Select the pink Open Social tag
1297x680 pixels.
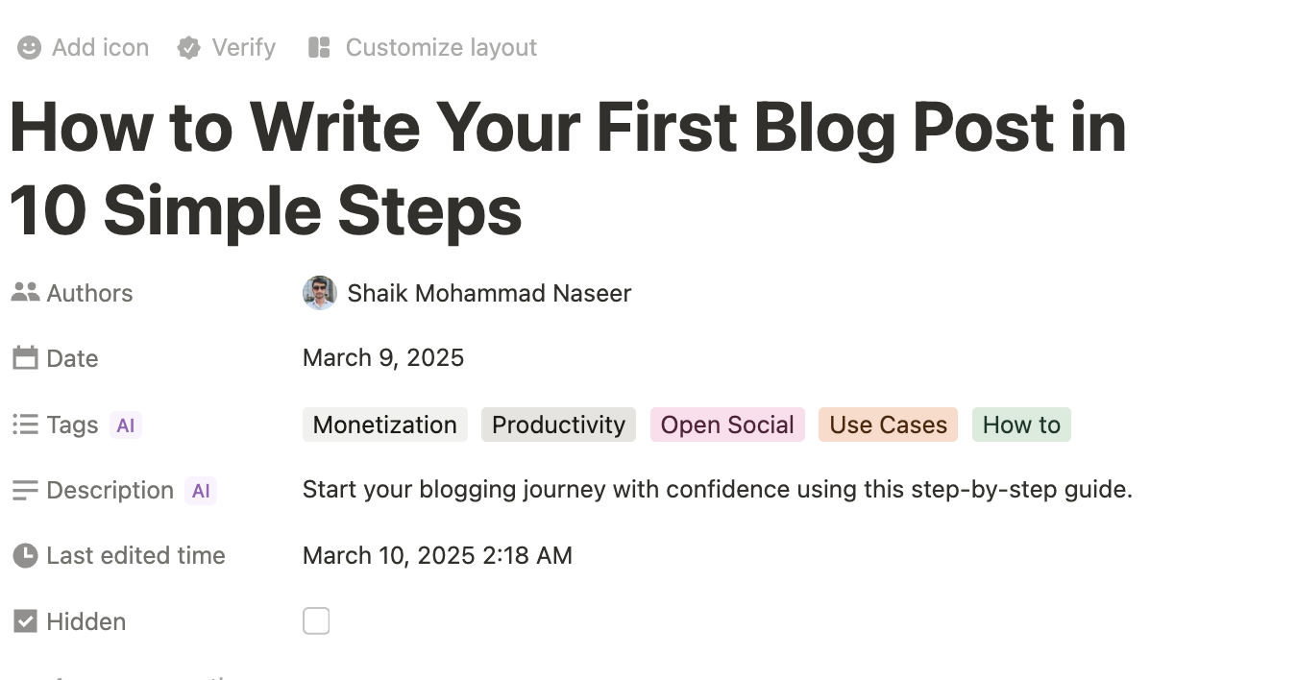(x=727, y=425)
